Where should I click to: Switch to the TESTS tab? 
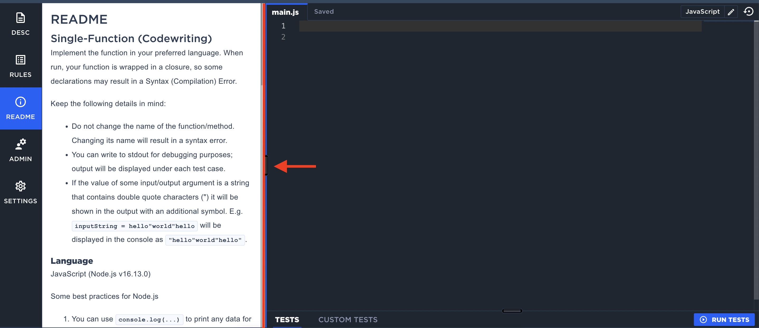pyautogui.click(x=287, y=320)
